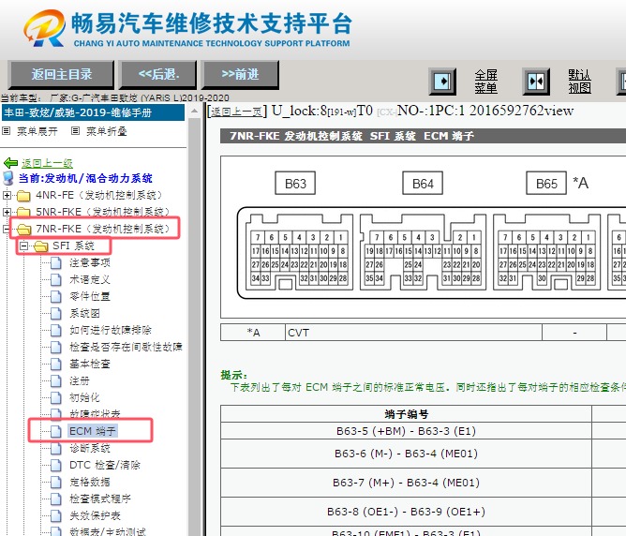
Task: Select the SFI 系统 tree item
Action: pyautogui.click(x=73, y=246)
